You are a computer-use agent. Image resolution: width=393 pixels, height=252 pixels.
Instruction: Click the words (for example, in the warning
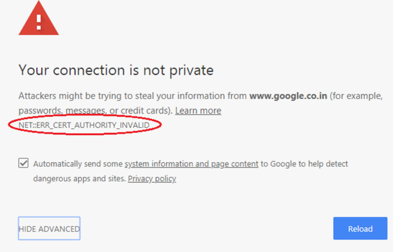coord(357,96)
